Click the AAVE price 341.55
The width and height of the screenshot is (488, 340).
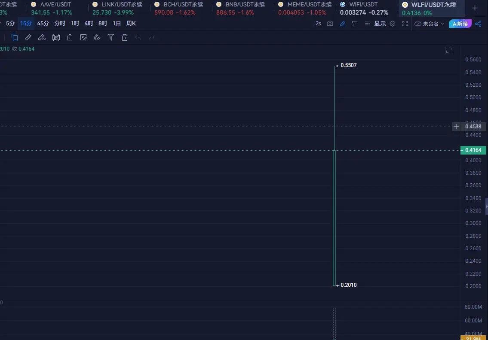click(x=40, y=13)
